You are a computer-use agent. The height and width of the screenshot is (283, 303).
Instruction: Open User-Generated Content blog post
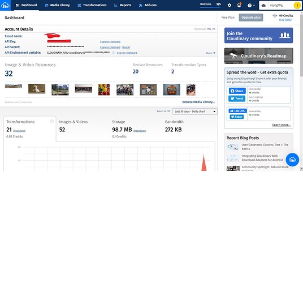point(265,147)
